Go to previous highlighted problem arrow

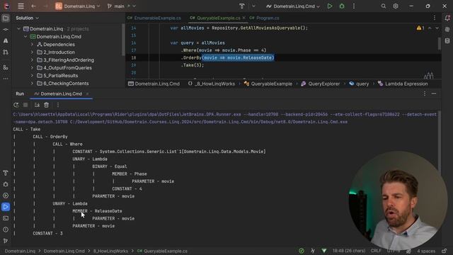(x=430, y=28)
